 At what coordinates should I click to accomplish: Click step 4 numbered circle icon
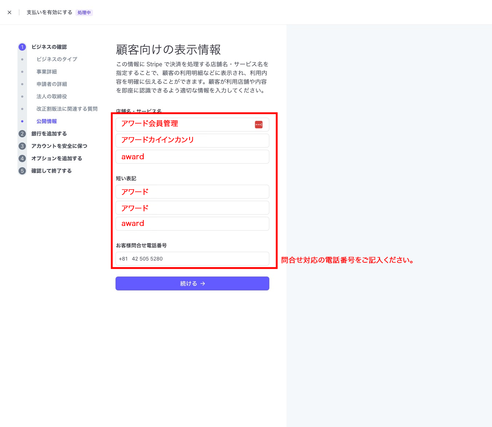[22, 158]
